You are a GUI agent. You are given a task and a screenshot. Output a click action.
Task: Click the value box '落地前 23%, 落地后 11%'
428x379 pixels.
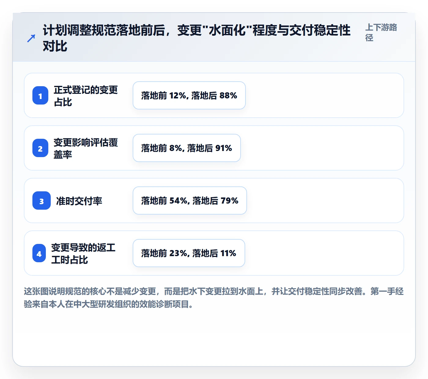click(x=189, y=253)
